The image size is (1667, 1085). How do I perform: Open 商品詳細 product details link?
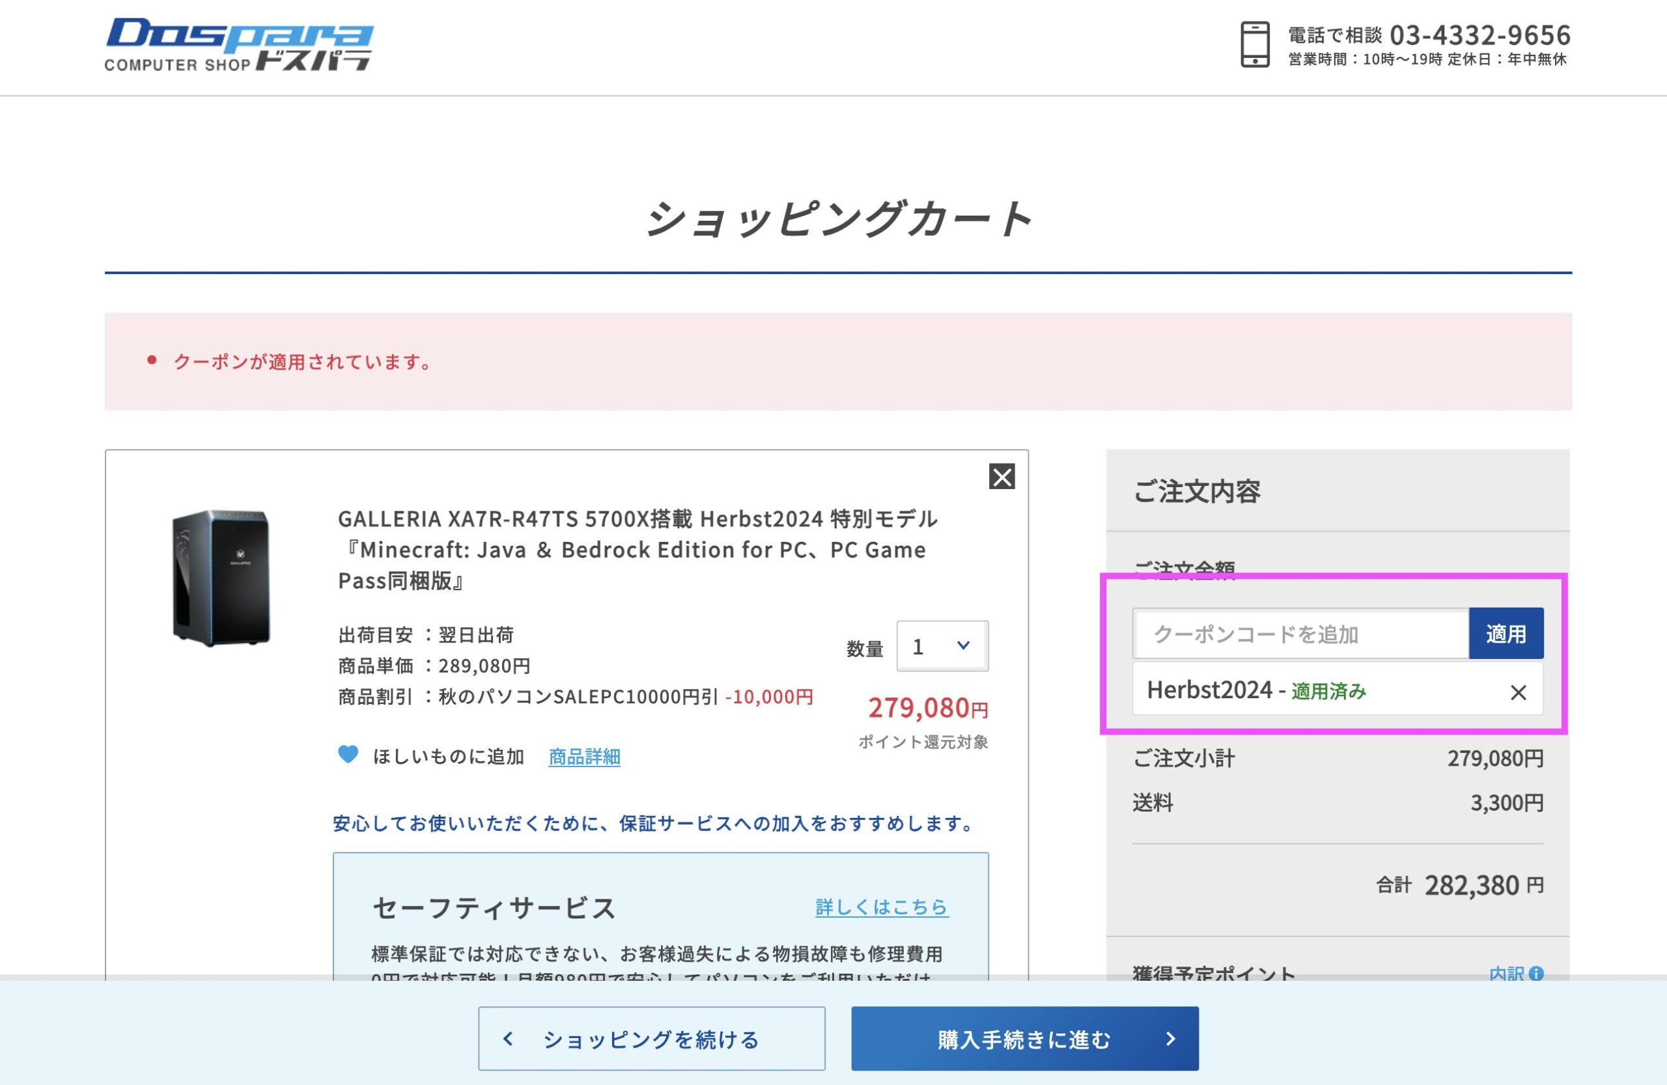(584, 757)
